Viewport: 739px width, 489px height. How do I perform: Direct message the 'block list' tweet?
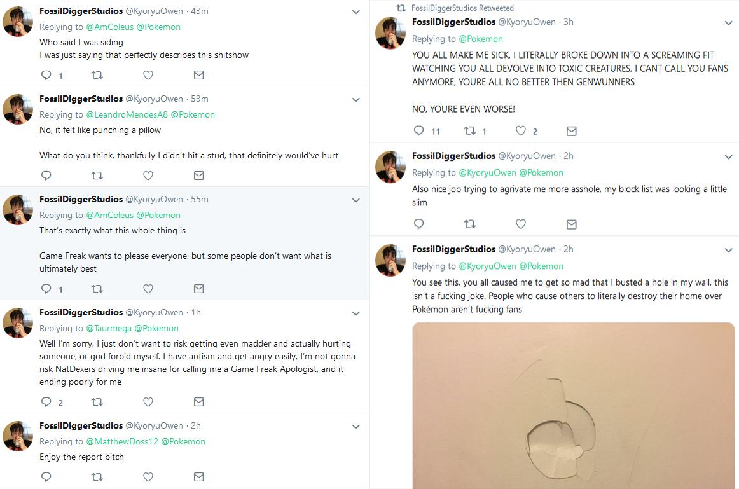(x=571, y=224)
